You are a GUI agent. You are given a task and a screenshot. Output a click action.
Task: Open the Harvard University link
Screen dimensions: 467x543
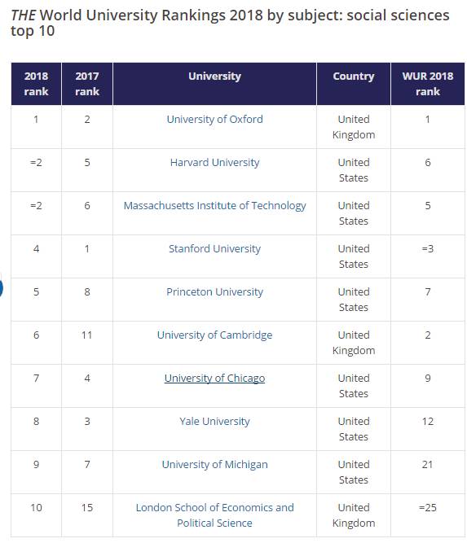pyautogui.click(x=214, y=163)
